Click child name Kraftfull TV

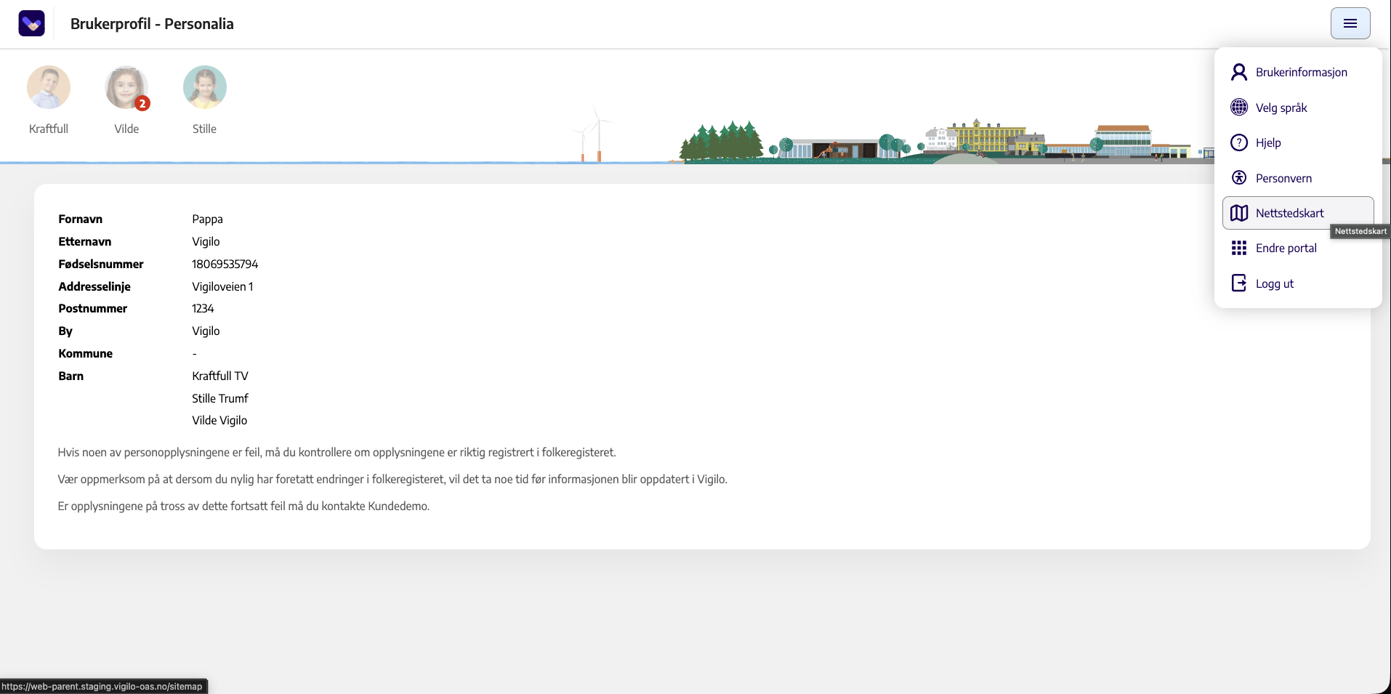tap(220, 376)
